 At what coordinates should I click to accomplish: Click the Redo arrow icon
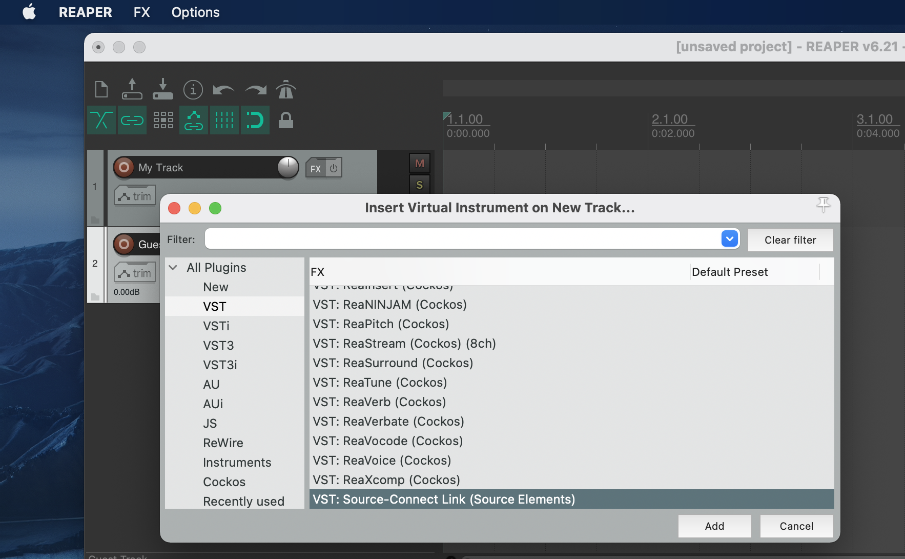(255, 90)
